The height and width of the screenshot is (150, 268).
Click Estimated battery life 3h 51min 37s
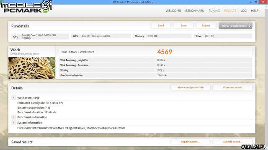[40, 103]
